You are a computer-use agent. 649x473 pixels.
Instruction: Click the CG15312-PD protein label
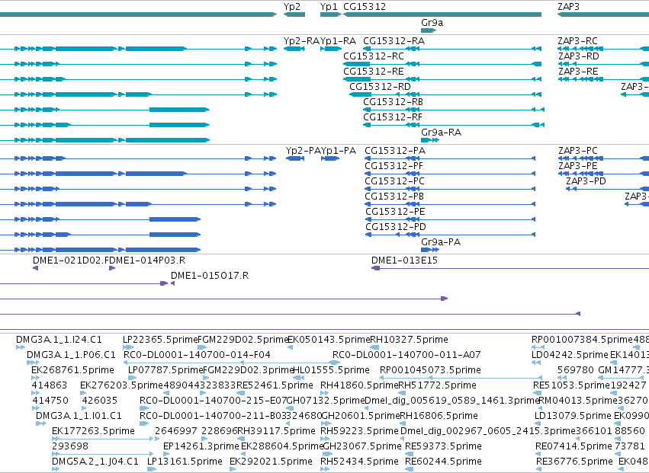pos(396,227)
